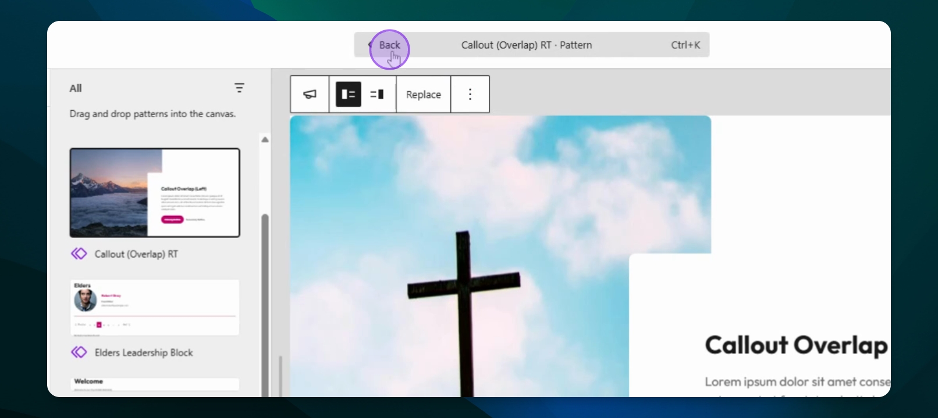The height and width of the screenshot is (418, 938).
Task: Toggle show media on left
Action: tap(348, 94)
